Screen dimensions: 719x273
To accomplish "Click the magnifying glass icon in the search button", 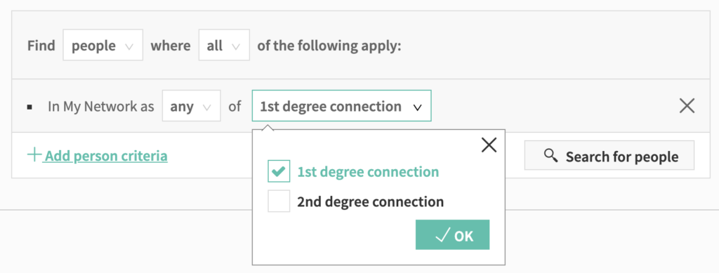I will pos(550,156).
